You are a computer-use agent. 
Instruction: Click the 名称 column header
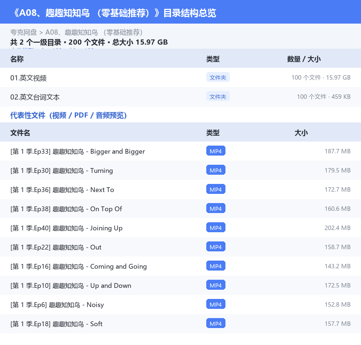tap(17, 59)
